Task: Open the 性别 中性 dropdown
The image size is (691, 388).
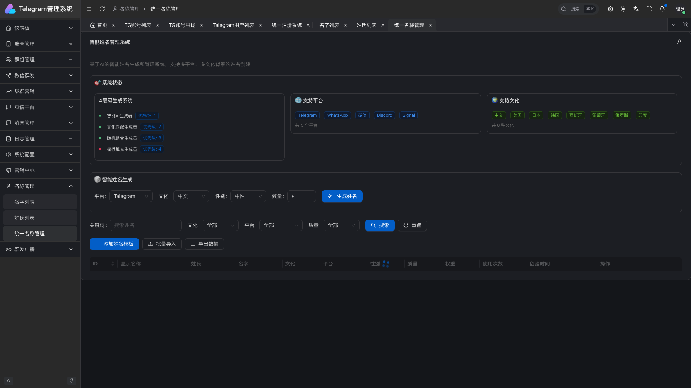Action: 248,196
